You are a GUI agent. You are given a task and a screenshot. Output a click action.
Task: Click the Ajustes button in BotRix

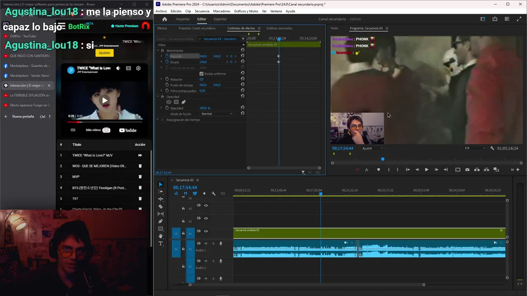click(104, 53)
